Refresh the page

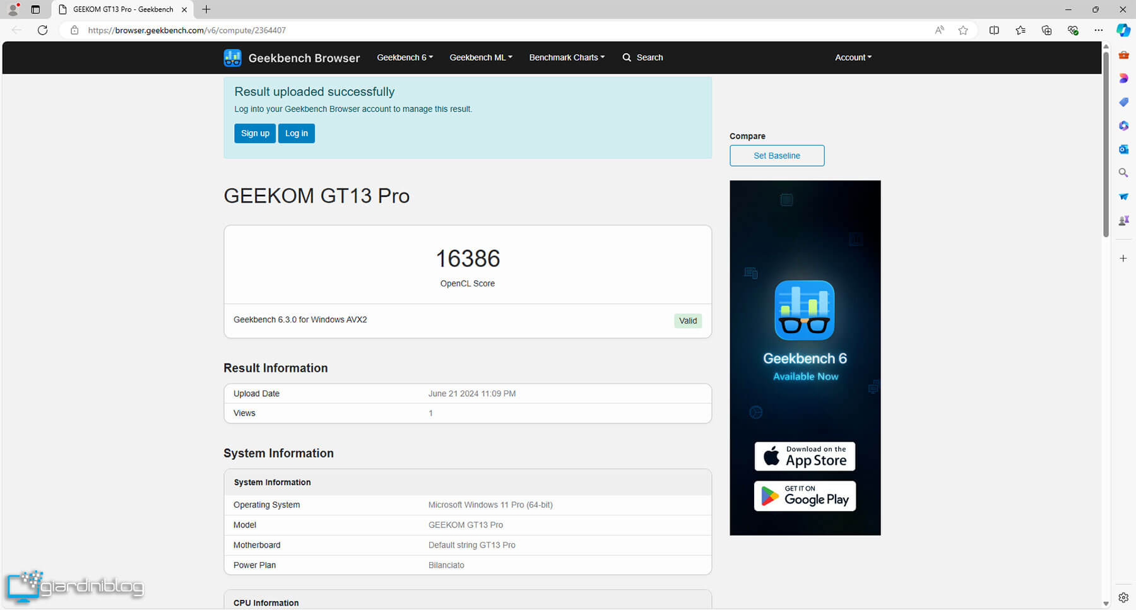[42, 30]
